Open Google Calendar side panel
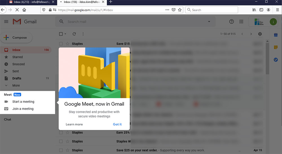 tap(276, 35)
